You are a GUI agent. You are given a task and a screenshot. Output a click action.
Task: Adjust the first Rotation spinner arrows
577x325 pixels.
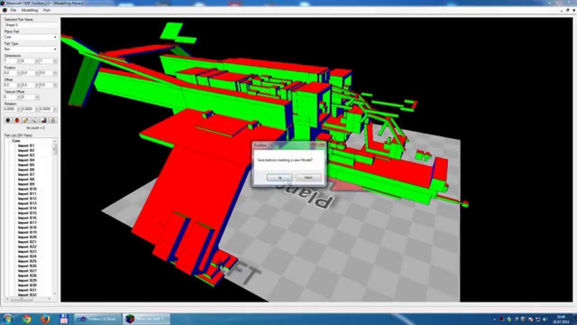19,109
